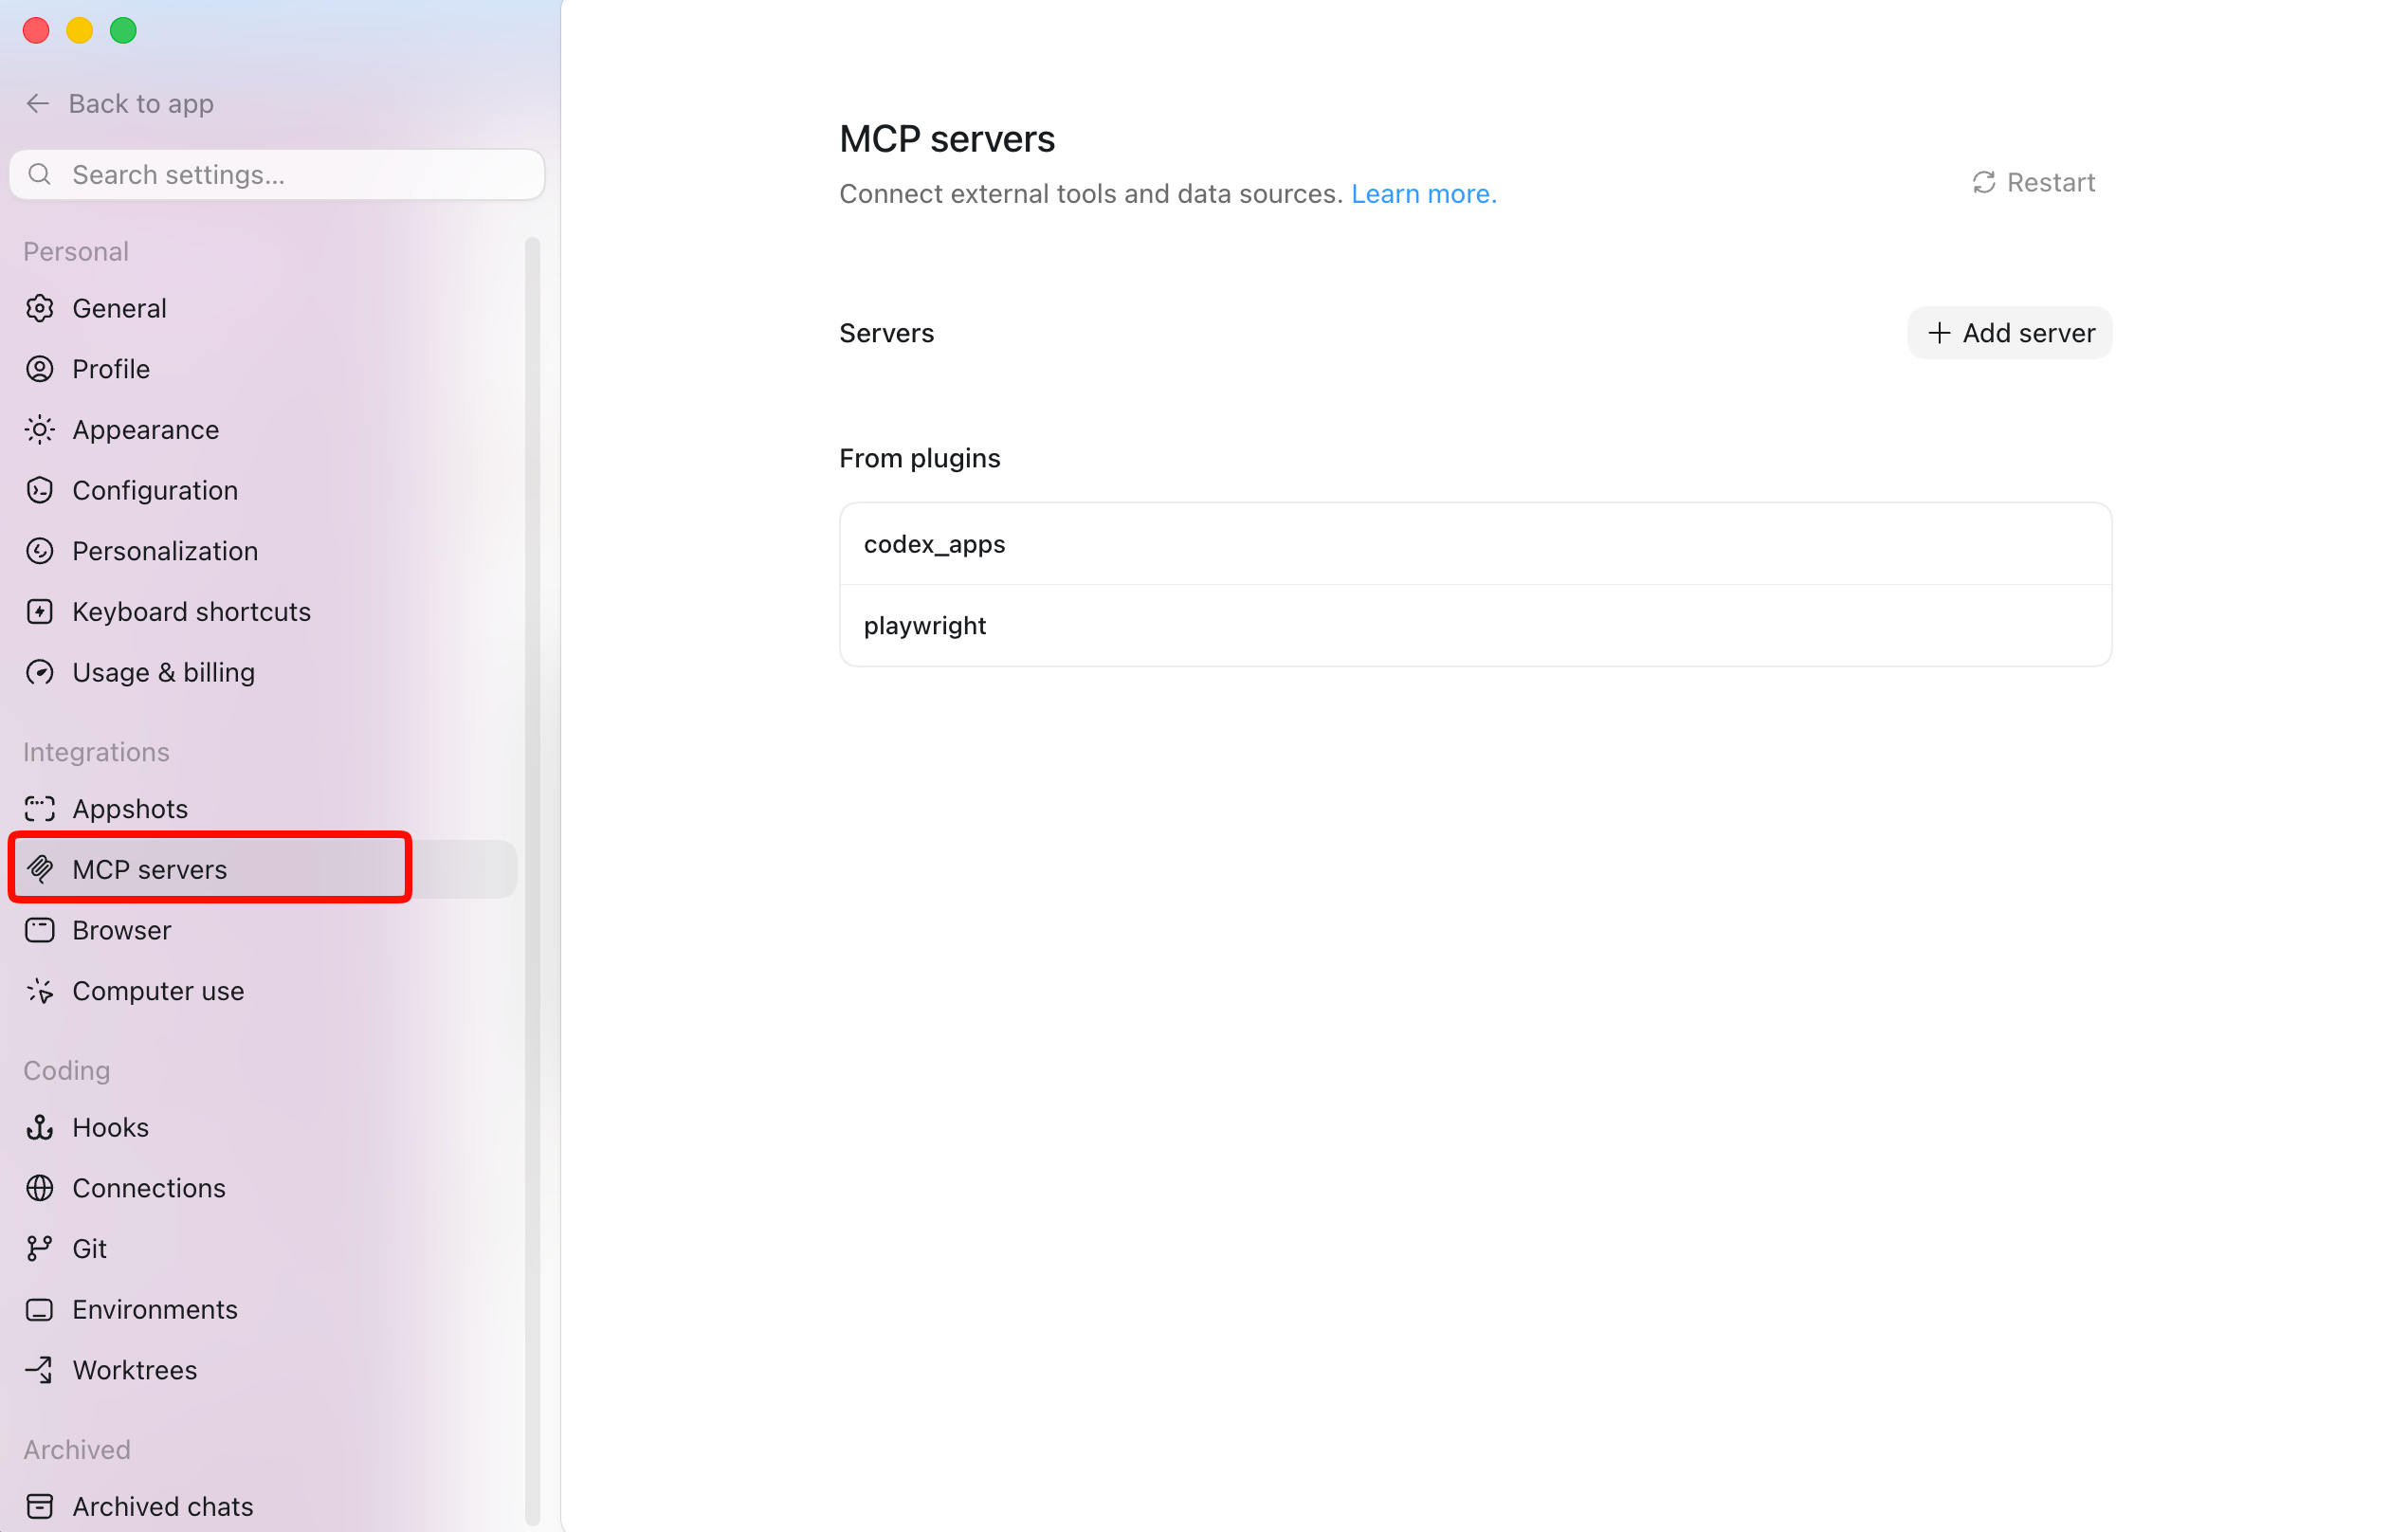Viewport: 2408px width, 1532px height.
Task: Select Configuration in sidebar
Action: tap(264, 490)
